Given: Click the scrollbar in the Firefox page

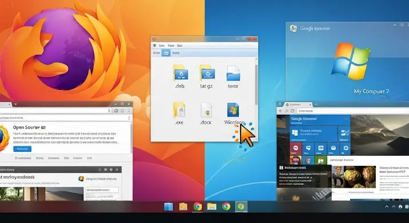Looking at the screenshot, I should [131, 138].
